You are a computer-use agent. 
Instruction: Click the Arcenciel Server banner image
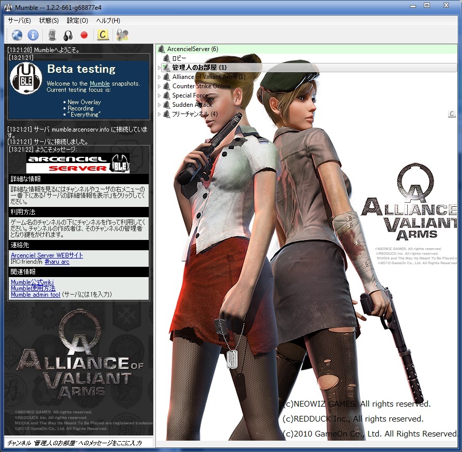78,163
